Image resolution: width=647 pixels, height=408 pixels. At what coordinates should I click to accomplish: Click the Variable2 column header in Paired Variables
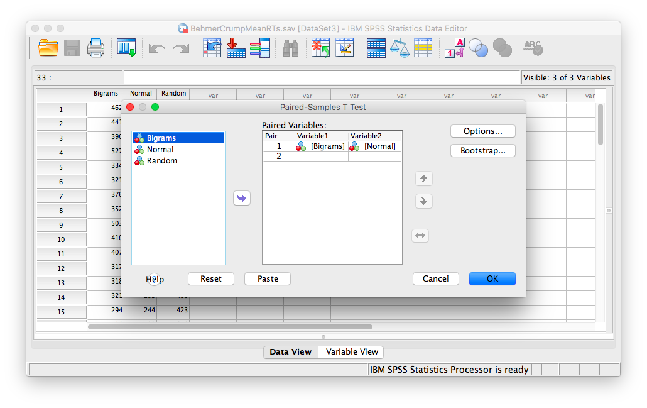tap(374, 136)
